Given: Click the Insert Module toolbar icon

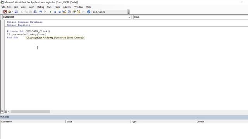Looking at the screenshot, I should (x=9, y=12).
